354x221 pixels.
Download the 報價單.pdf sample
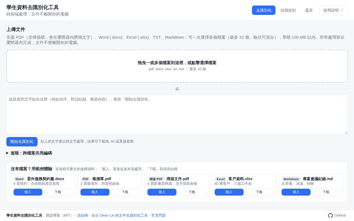pos(125,192)
